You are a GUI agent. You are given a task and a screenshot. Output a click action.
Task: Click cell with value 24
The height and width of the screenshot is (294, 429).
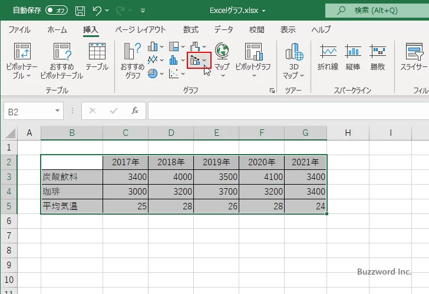(x=305, y=206)
